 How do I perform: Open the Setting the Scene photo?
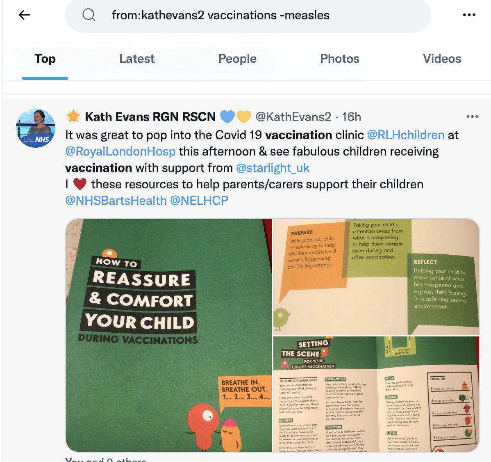(x=376, y=394)
